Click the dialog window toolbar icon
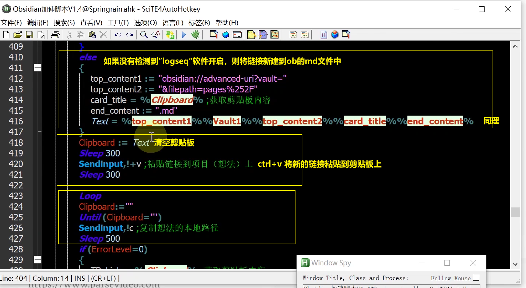Viewport: 526px width, 288px height. click(237, 35)
